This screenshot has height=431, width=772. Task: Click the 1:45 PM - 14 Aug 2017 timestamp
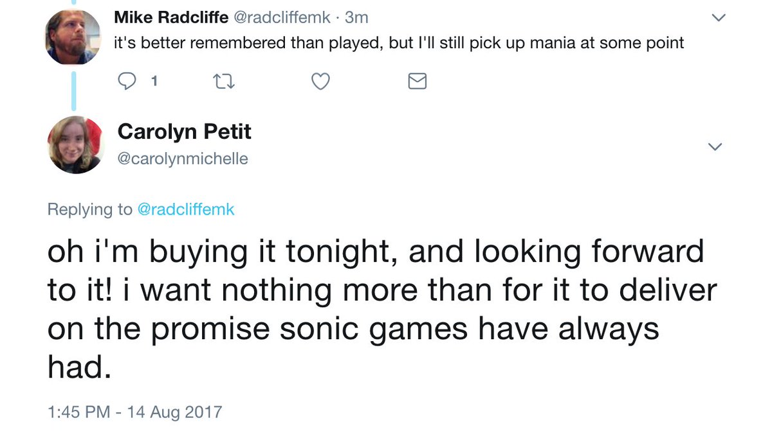click(x=134, y=410)
